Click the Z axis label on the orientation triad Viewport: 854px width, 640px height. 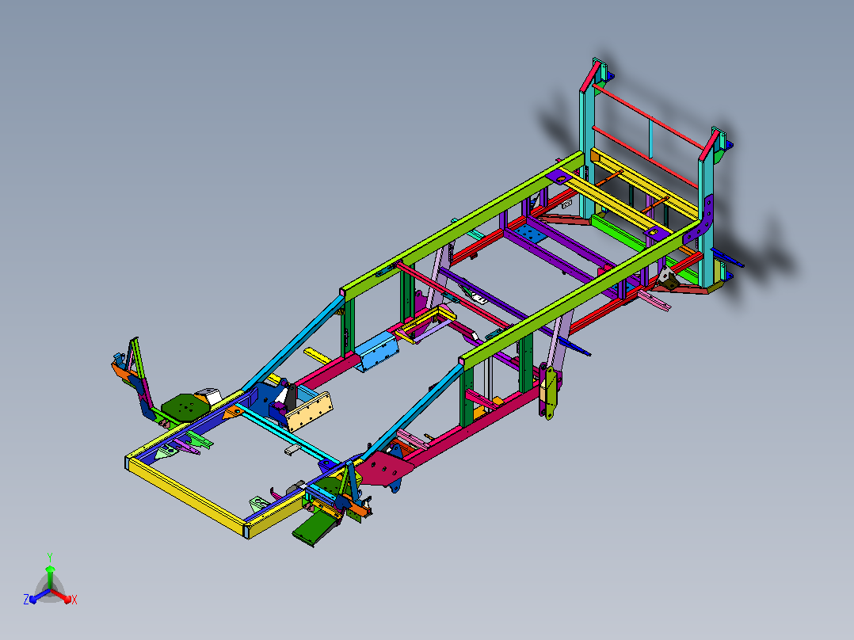[x=25, y=600]
